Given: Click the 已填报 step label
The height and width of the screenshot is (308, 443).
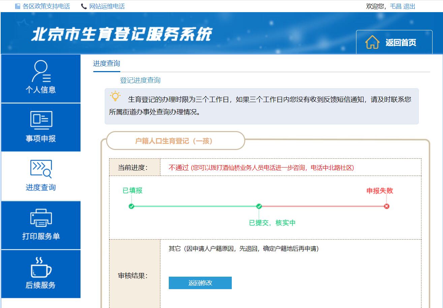Looking at the screenshot, I should coord(132,191).
